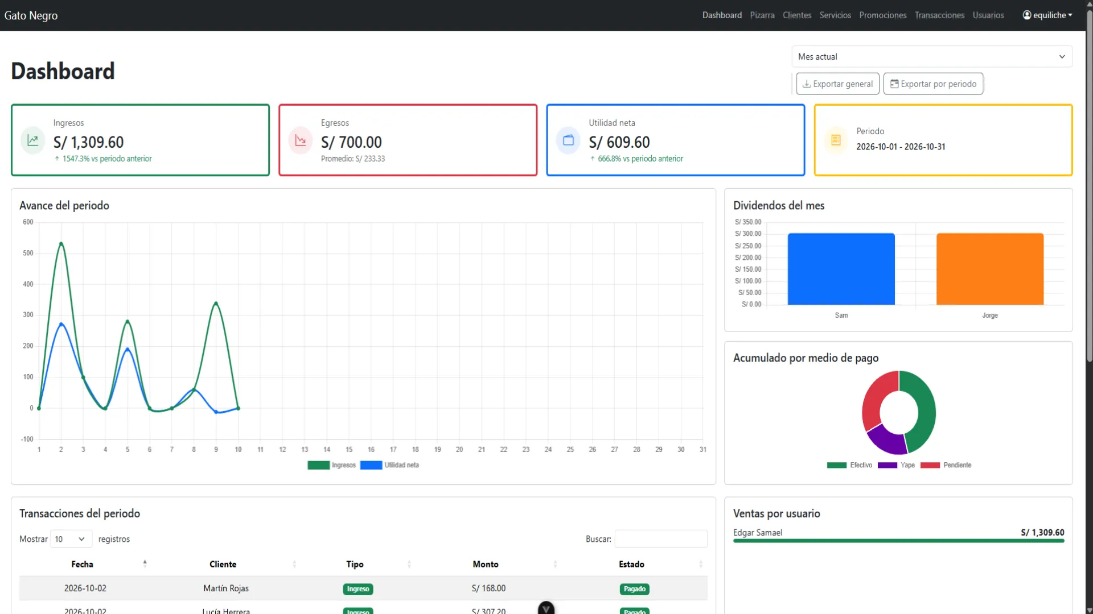The image size is (1093, 614).
Task: Open Usuarios from the navbar
Action: pos(988,15)
